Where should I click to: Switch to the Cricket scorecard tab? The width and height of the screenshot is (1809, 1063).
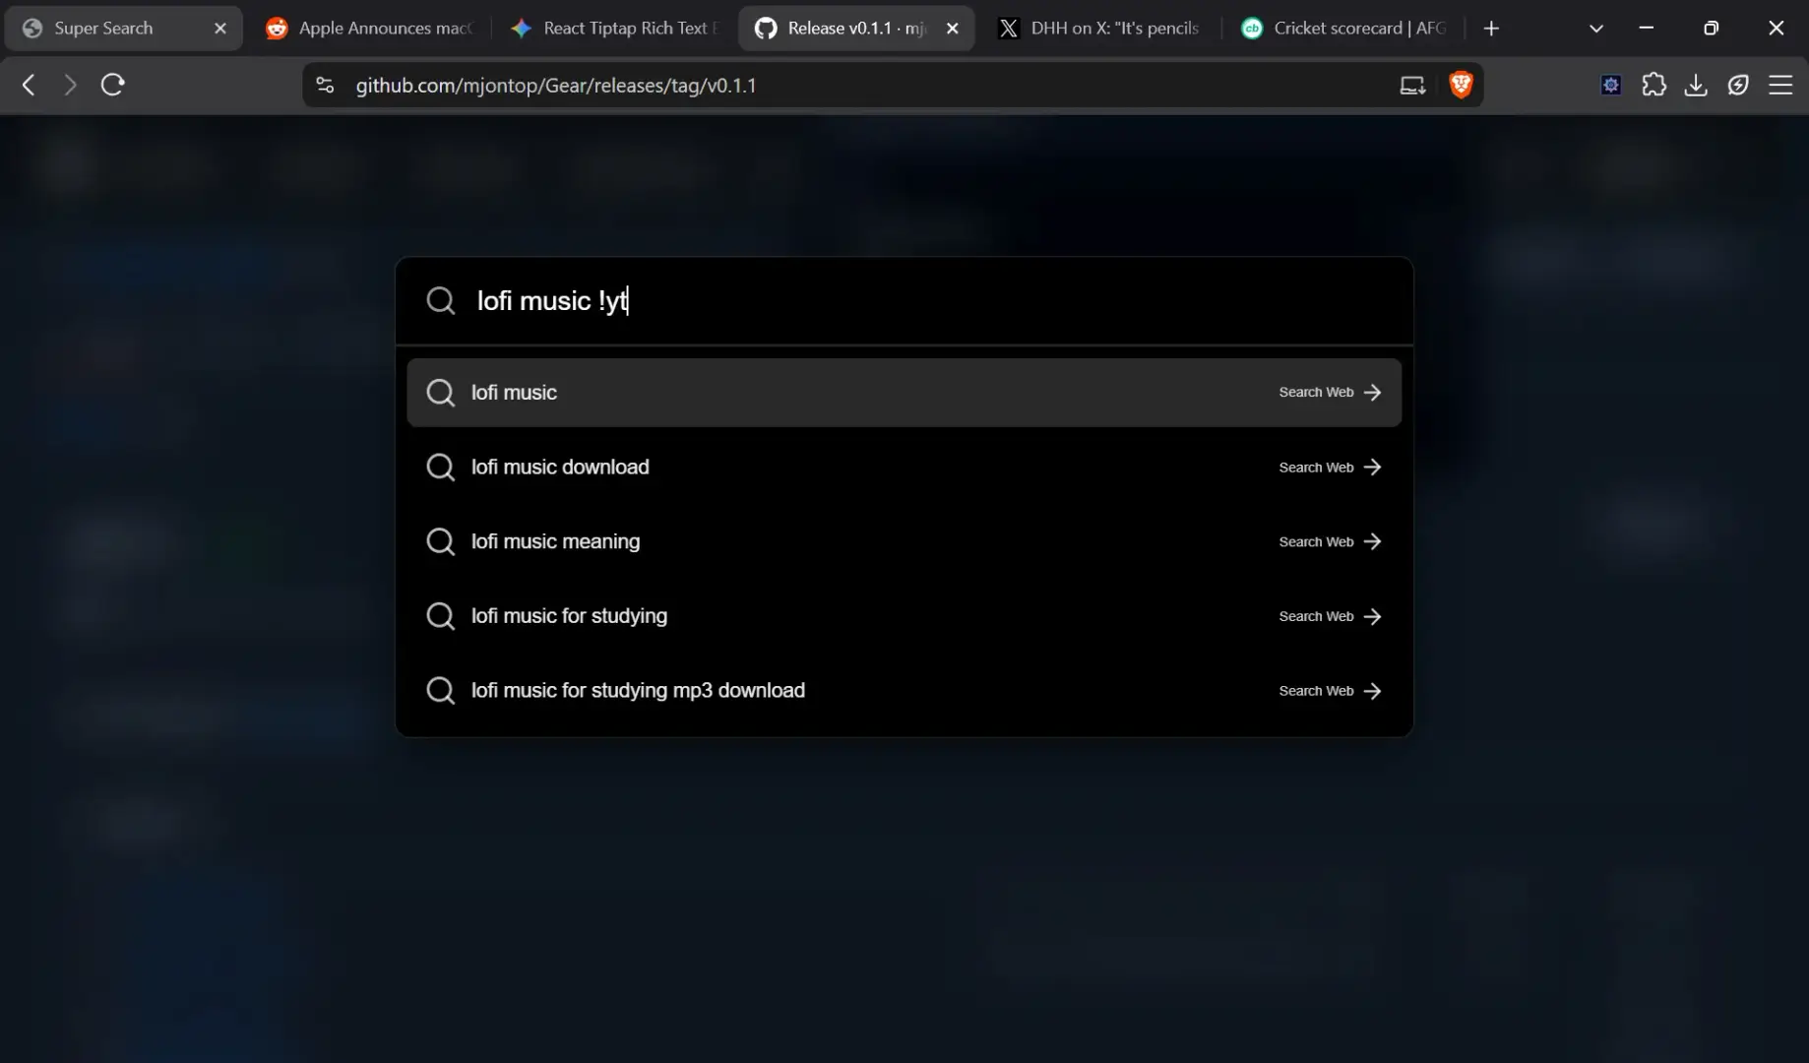(x=1345, y=29)
